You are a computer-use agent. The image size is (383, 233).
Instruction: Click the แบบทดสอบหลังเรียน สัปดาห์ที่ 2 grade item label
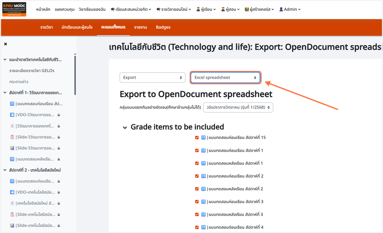click(235, 189)
